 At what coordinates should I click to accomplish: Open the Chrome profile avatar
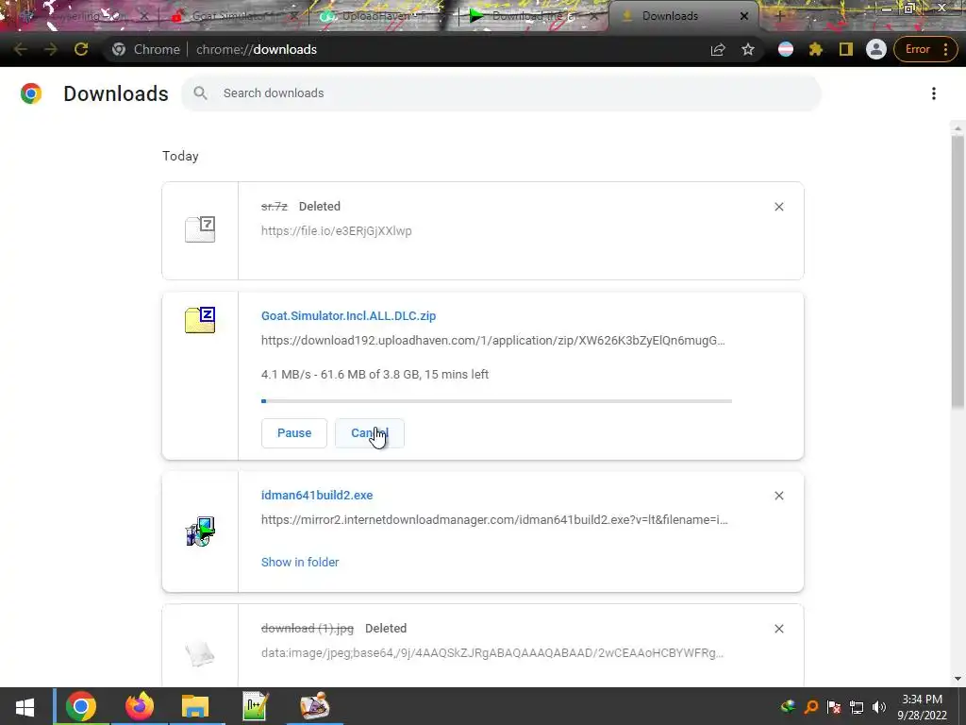tap(875, 49)
